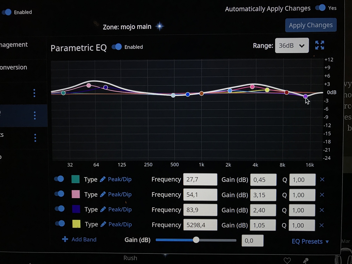This screenshot has height=264, width=352.
Task: Disable the 54,1 Hz EQ band toggle
Action: 59,194
